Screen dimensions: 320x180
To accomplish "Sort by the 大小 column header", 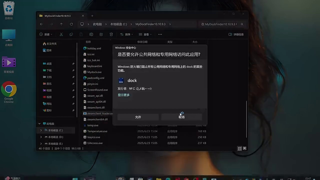I will (x=195, y=42).
